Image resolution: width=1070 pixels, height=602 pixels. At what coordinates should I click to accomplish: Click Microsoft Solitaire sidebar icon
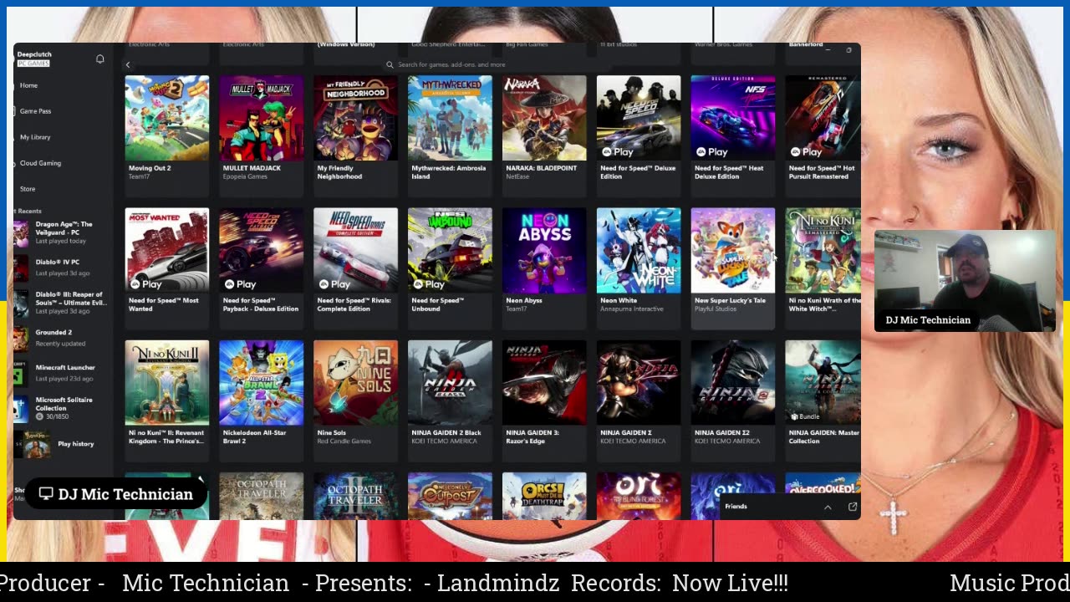click(21, 408)
